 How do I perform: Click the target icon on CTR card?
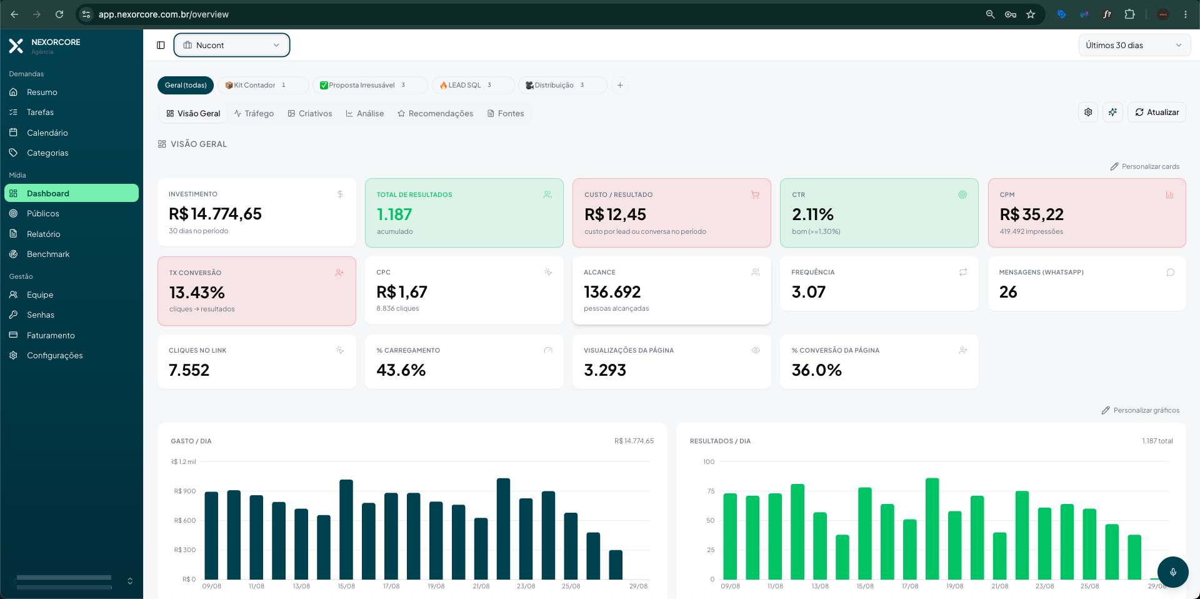pos(962,194)
